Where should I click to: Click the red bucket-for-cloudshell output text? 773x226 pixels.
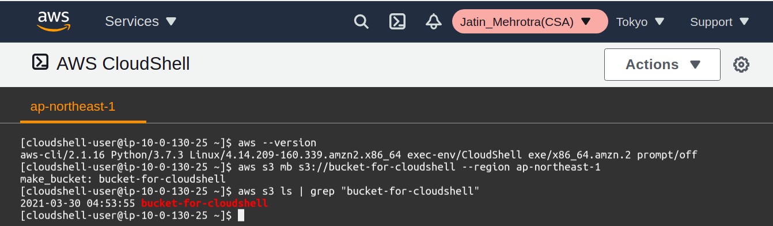[204, 204]
